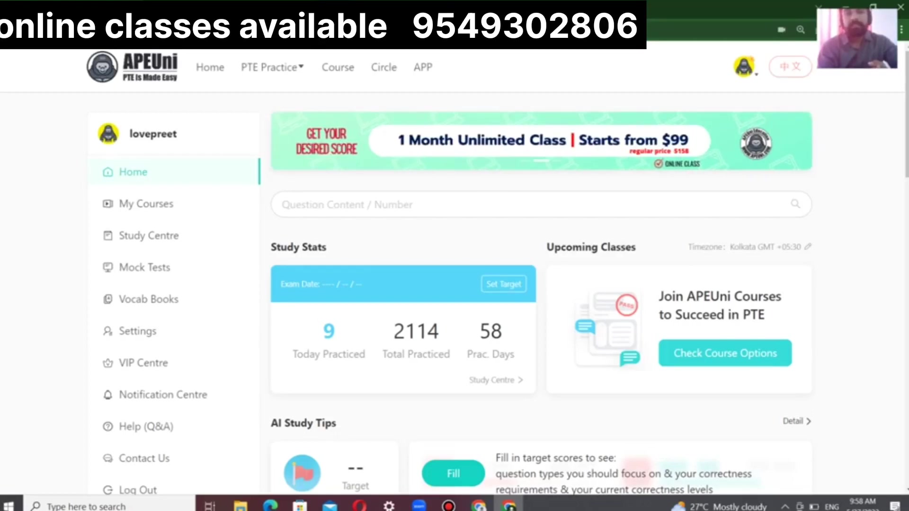Open File Explorer from the taskbar
Screen dimensions: 909x511
(241, 506)
